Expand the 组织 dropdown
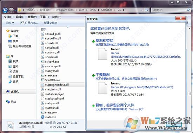The width and height of the screenshot is (193, 133). pos(9,23)
